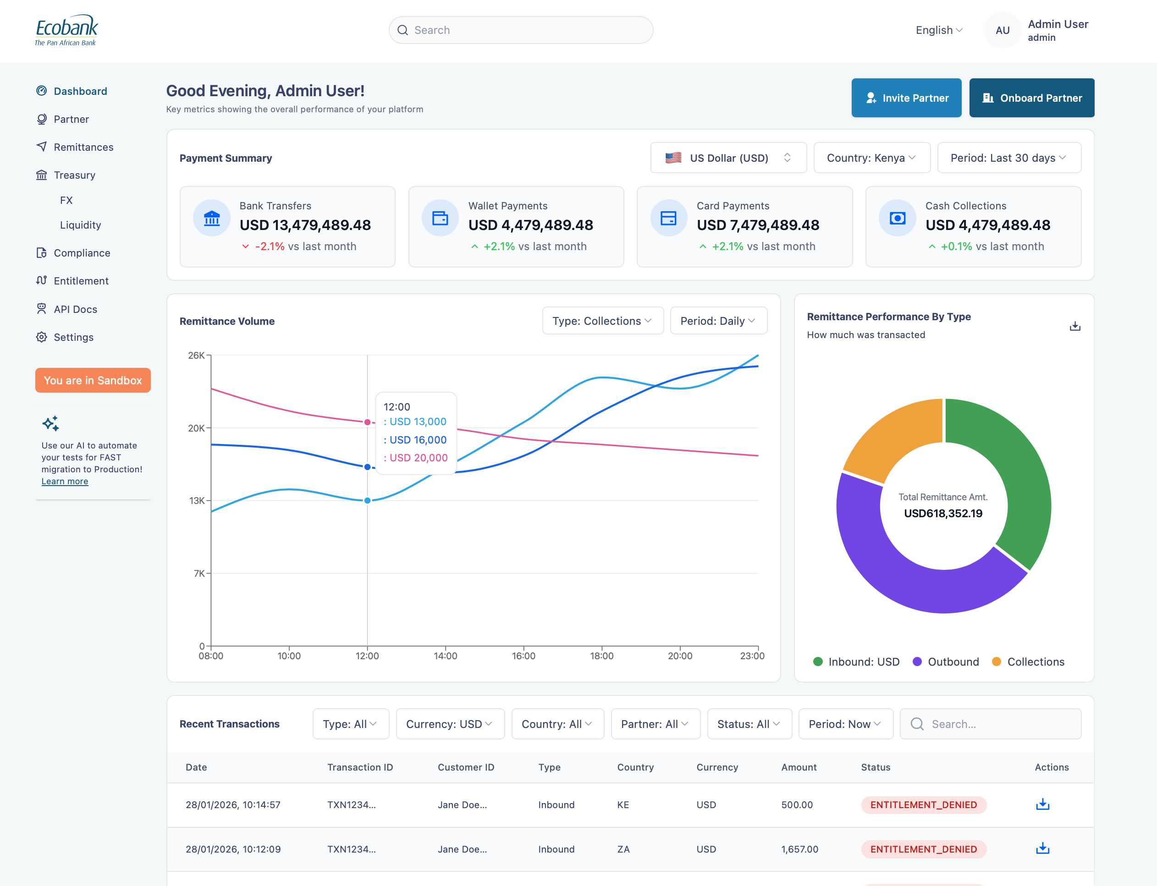The image size is (1157, 886).
Task: Click the magnifier icon in Recent Transactions search
Action: [917, 723]
